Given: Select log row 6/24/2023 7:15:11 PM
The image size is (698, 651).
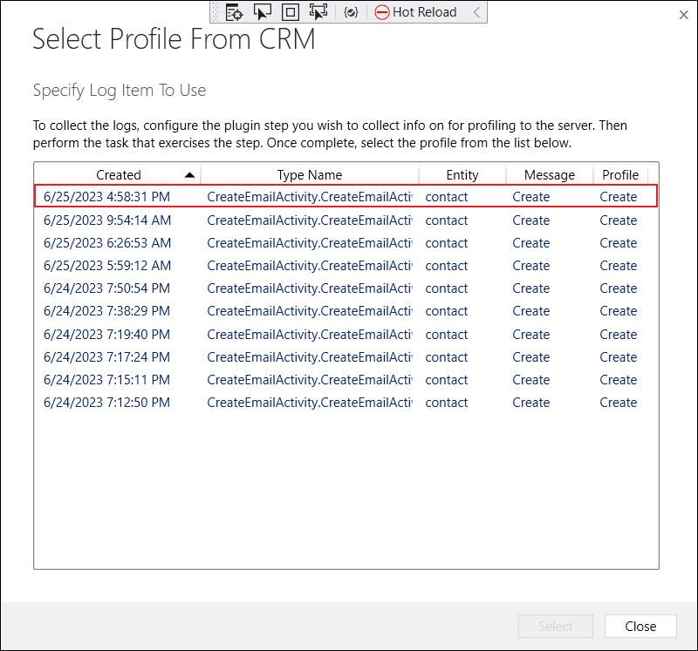Looking at the screenshot, I should tap(346, 380).
